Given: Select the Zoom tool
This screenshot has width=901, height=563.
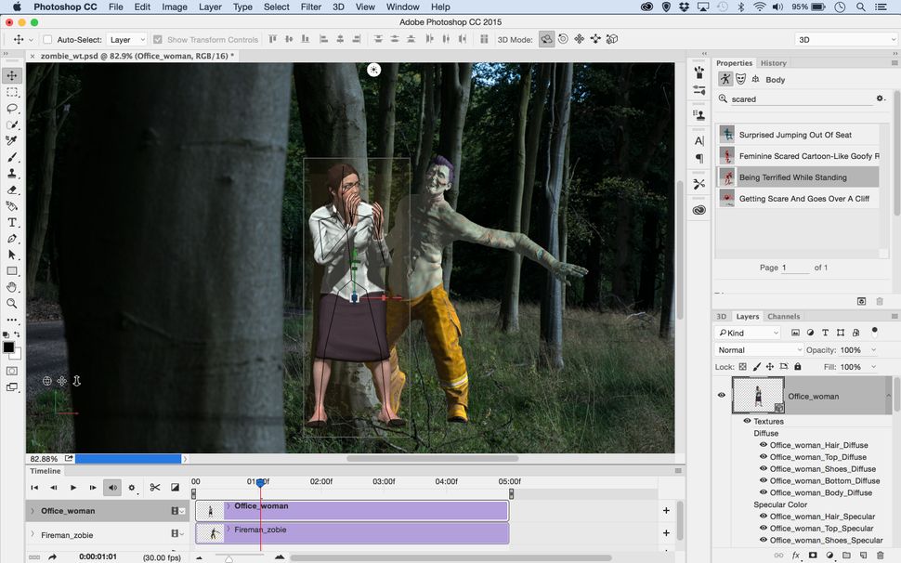Looking at the screenshot, I should 11,302.
